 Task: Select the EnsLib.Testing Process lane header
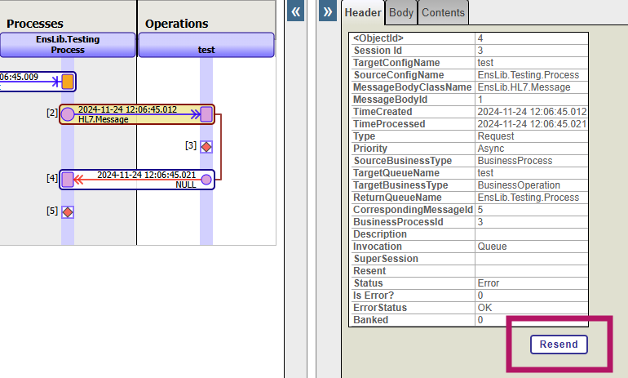68,44
